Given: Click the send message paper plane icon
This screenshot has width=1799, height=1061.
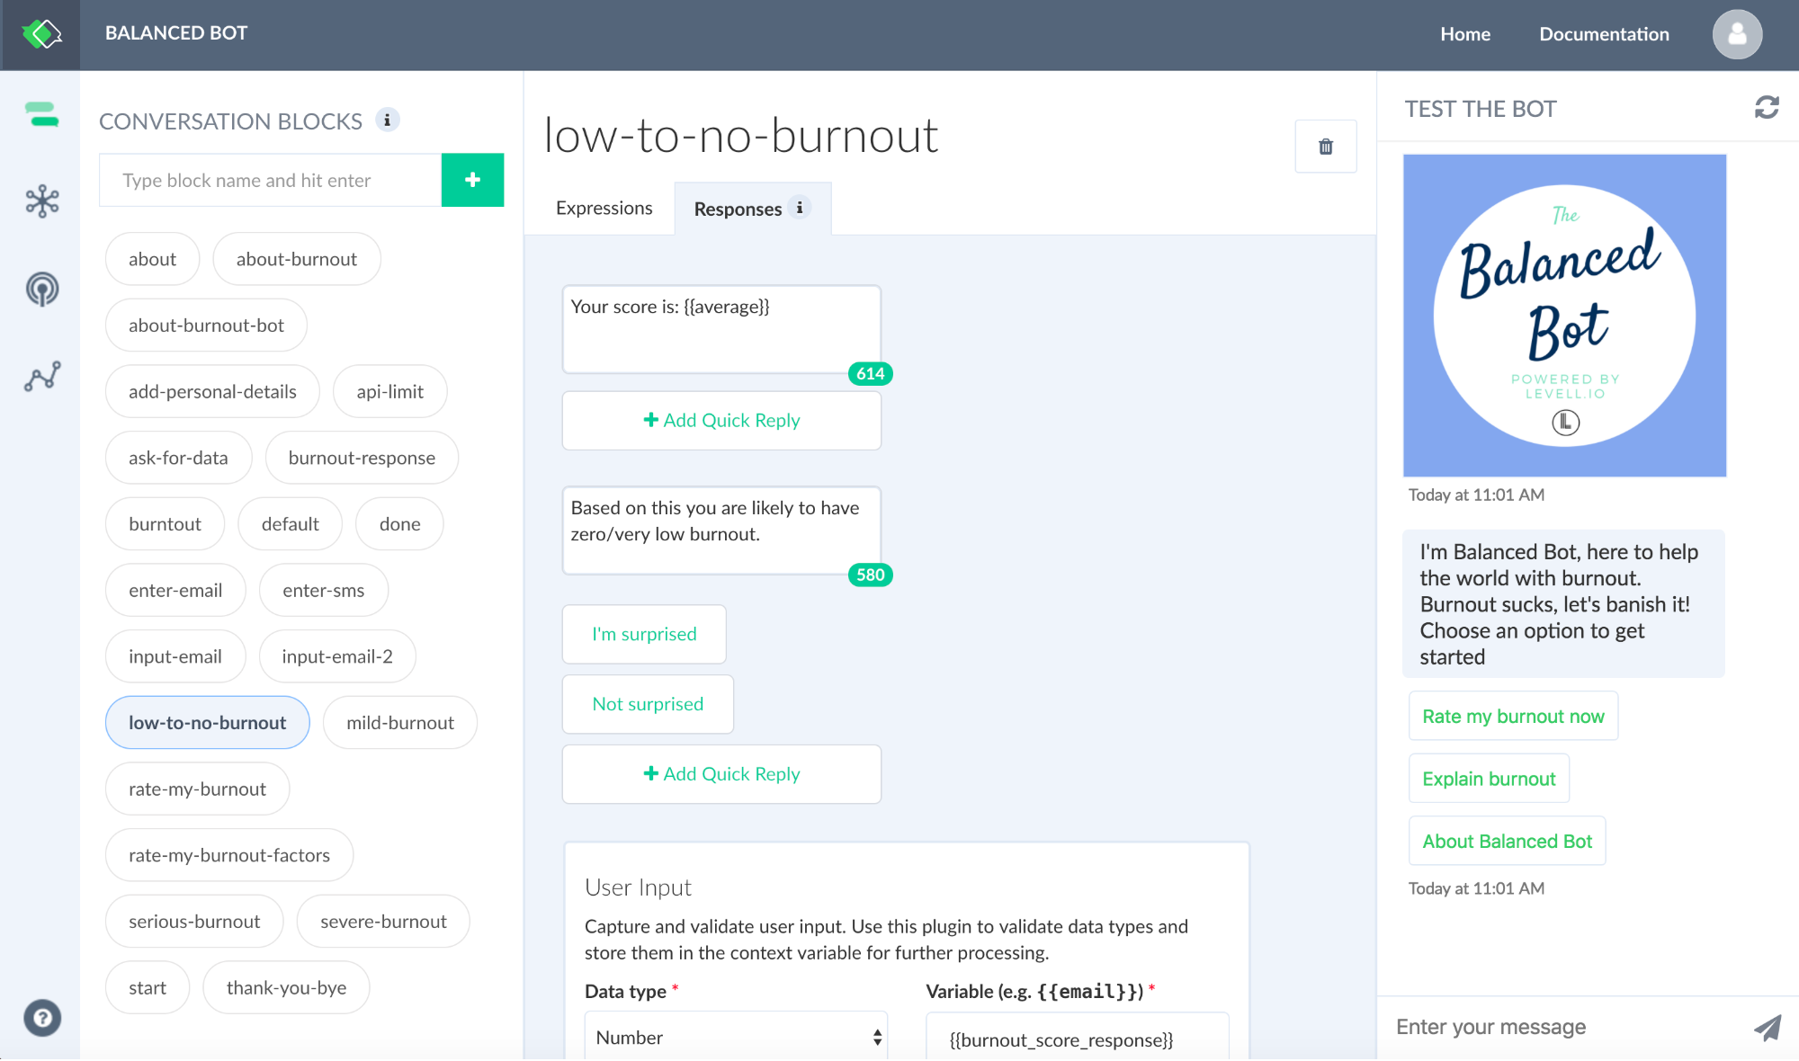Looking at the screenshot, I should pyautogui.click(x=1767, y=1027).
